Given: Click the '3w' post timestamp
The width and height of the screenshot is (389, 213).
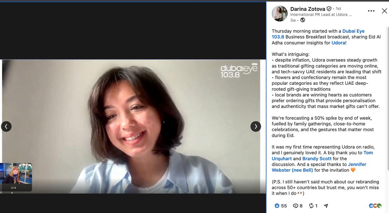Looking at the screenshot, I should (293, 20).
